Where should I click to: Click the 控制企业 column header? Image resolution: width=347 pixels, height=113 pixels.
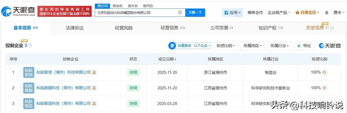(x=70, y=59)
